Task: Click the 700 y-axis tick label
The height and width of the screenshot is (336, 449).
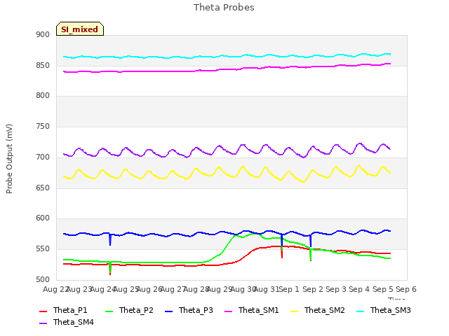Action: [x=43, y=157]
